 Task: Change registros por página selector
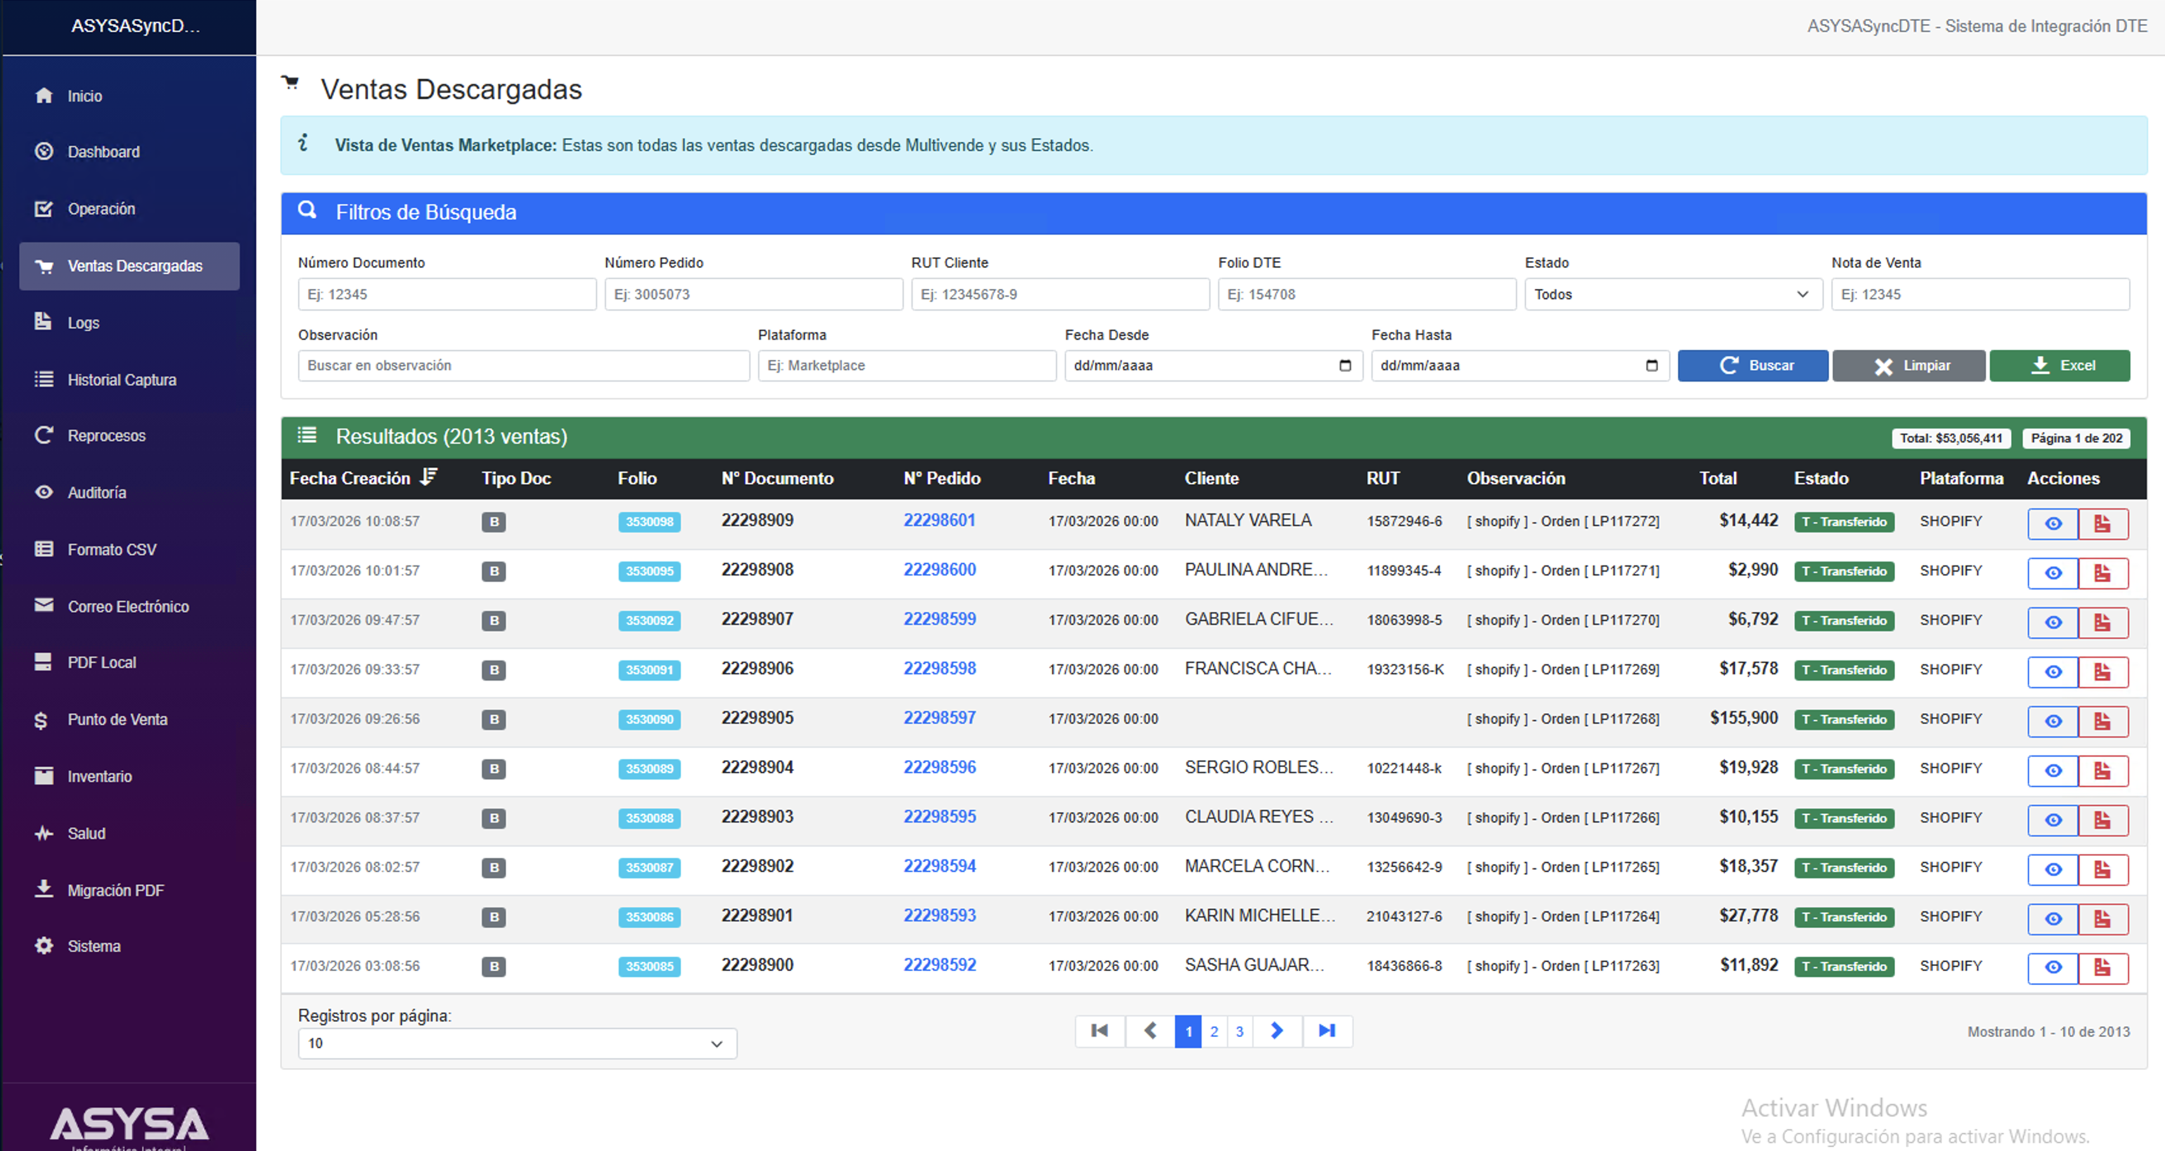coord(516,1043)
